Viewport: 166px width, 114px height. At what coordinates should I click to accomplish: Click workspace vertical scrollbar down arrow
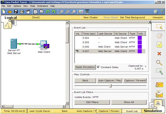coord(67,103)
